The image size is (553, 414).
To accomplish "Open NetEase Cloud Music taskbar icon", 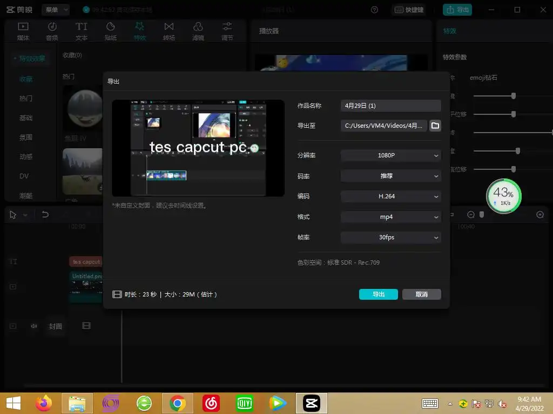I will (x=211, y=403).
